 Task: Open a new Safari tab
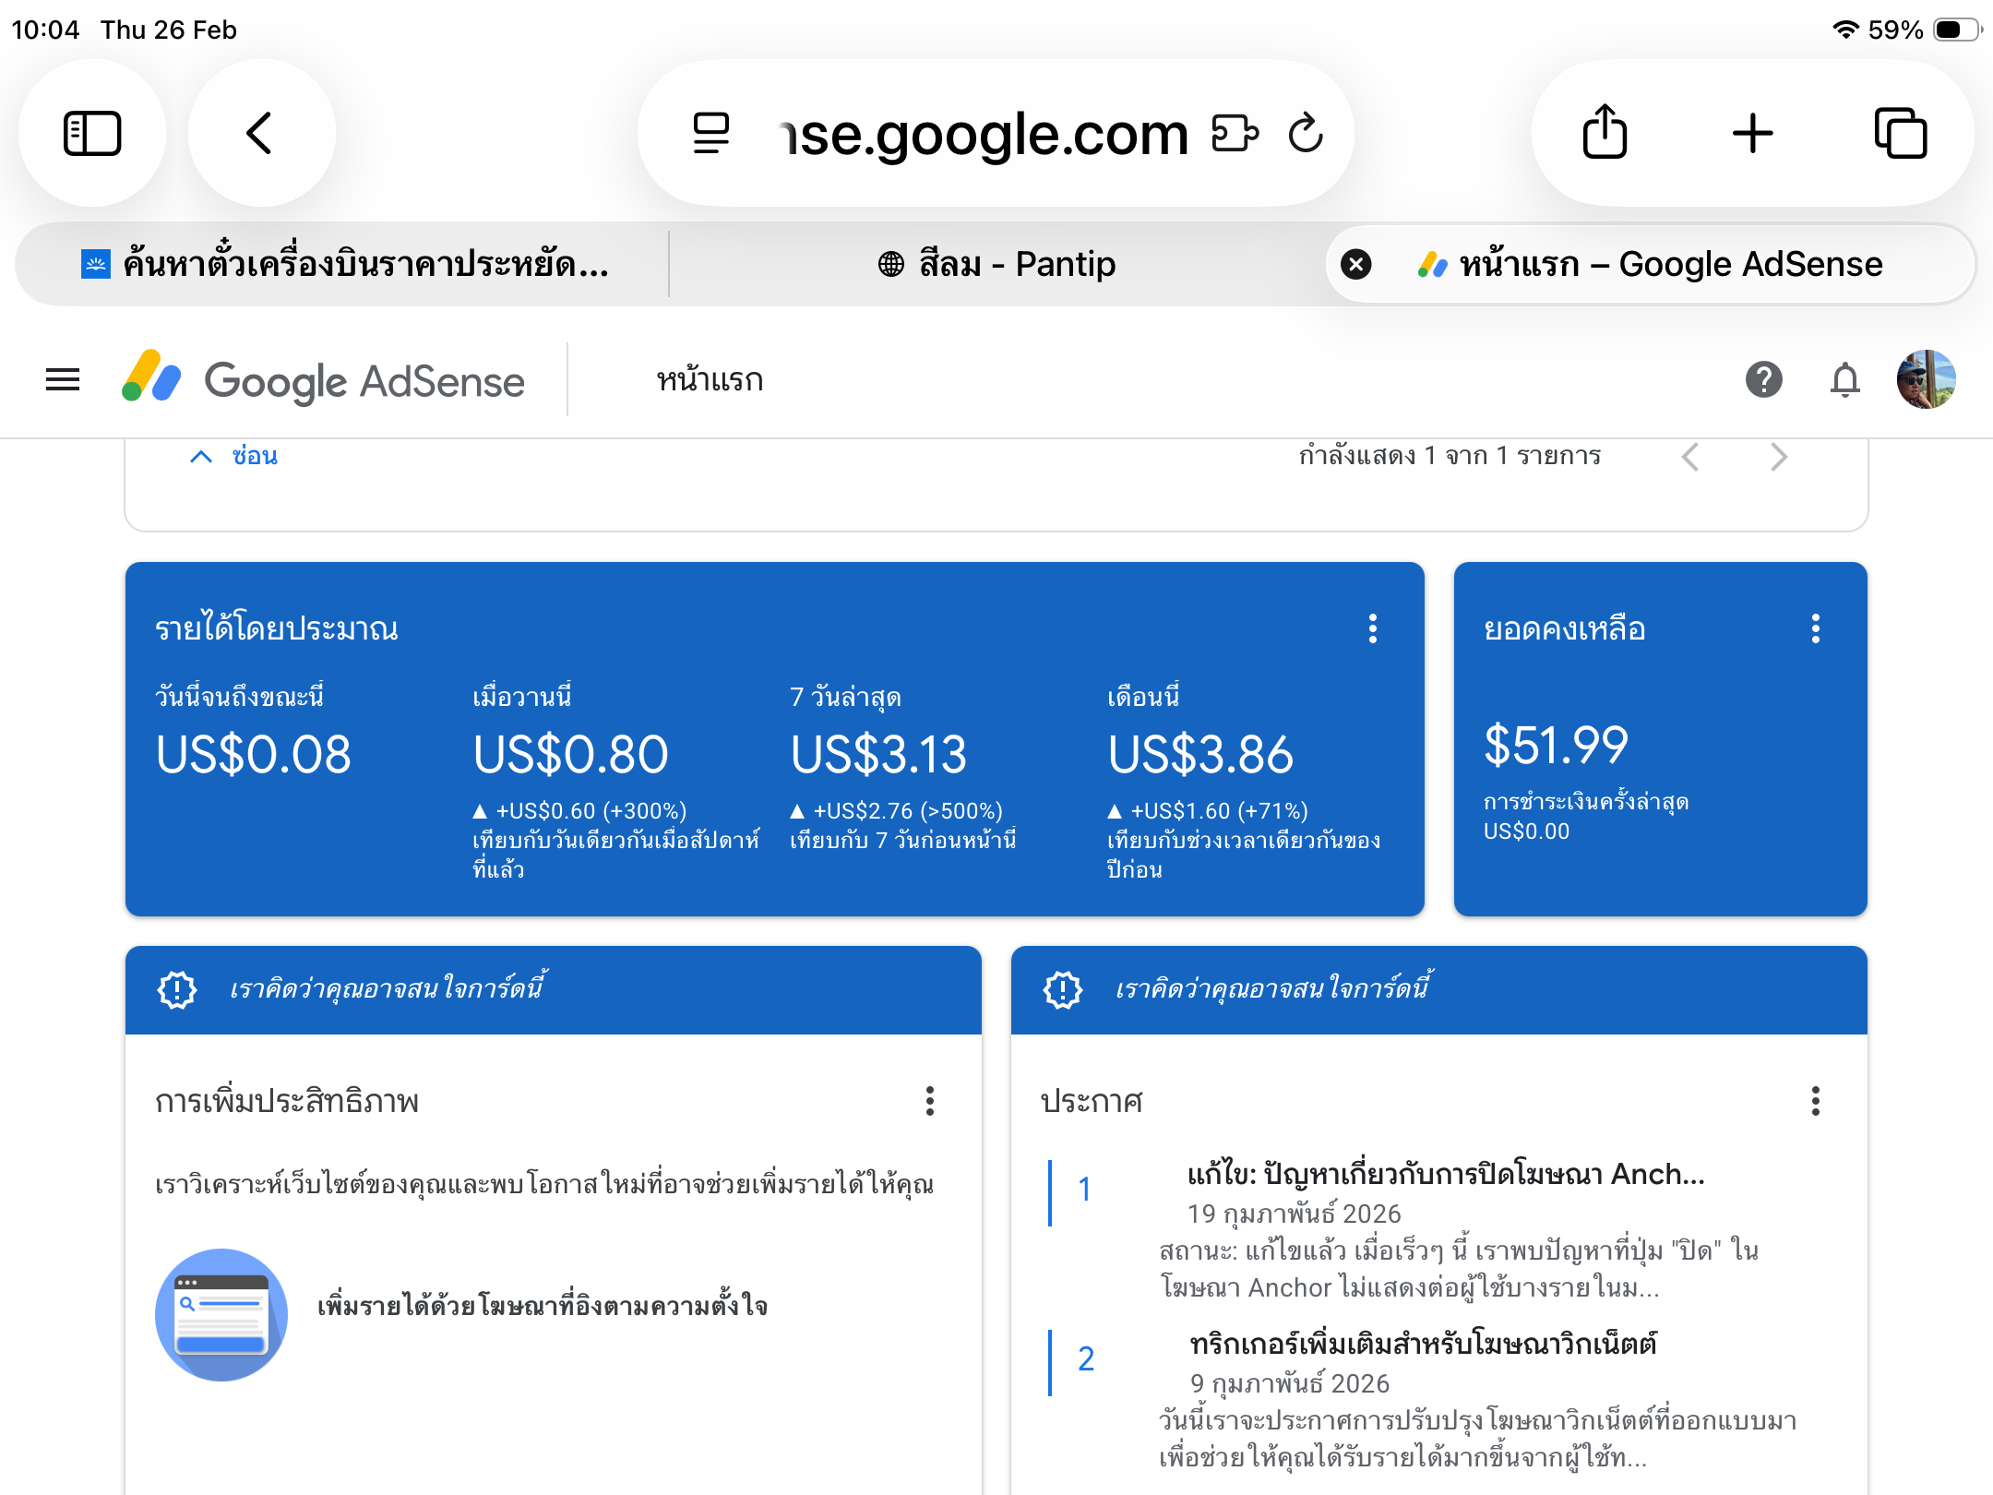tap(1752, 134)
